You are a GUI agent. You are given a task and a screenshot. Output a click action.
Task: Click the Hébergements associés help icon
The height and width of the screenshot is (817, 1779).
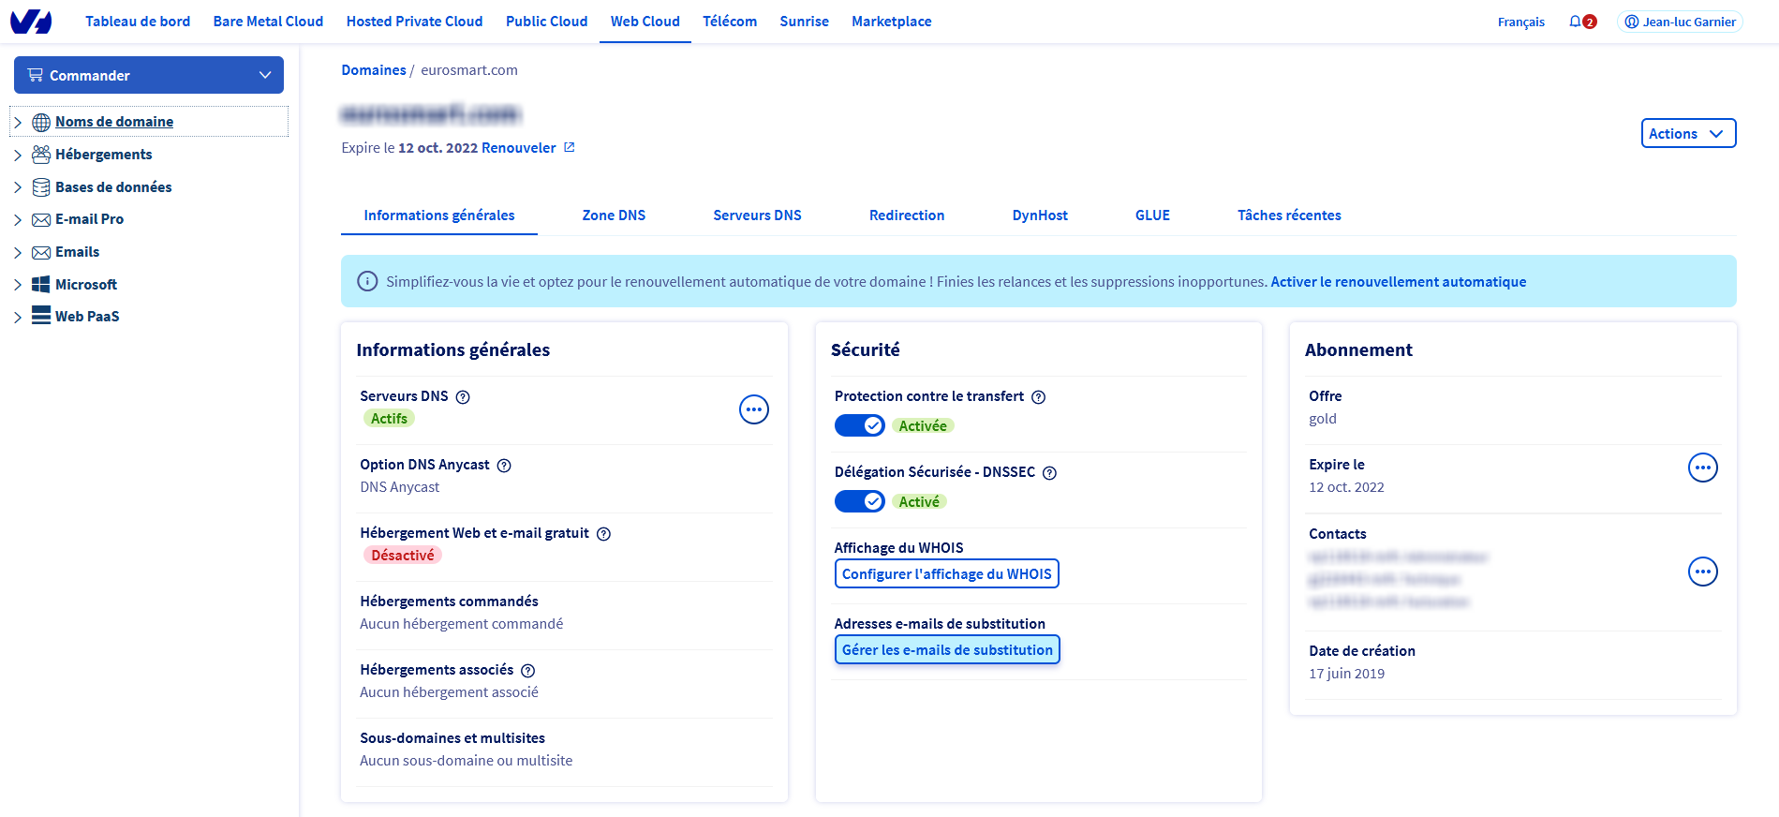(x=528, y=671)
